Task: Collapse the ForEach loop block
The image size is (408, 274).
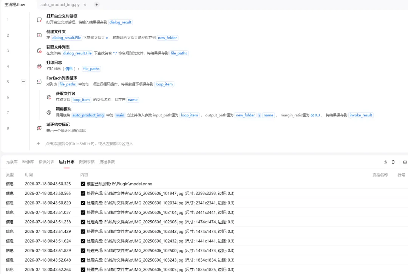Action: [x=23, y=82]
